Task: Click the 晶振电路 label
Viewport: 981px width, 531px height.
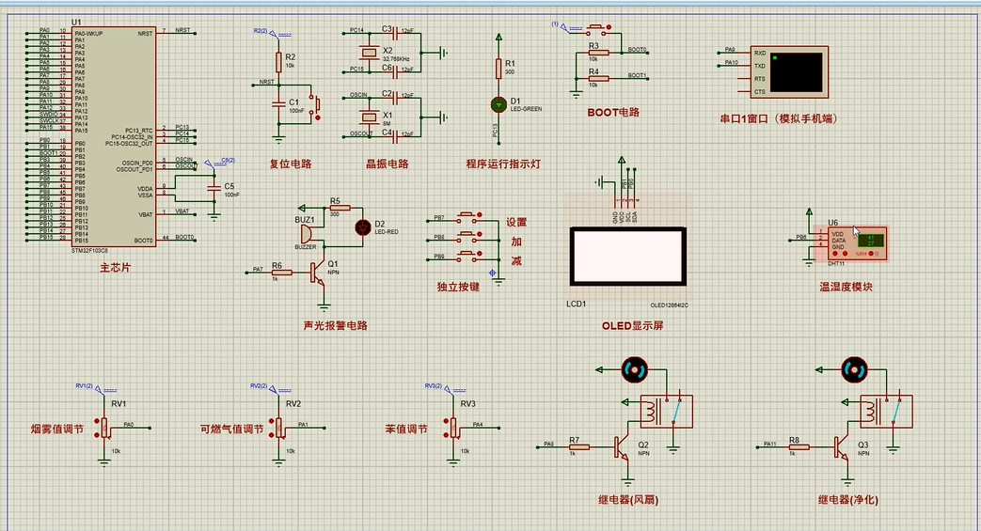Action: (x=388, y=164)
